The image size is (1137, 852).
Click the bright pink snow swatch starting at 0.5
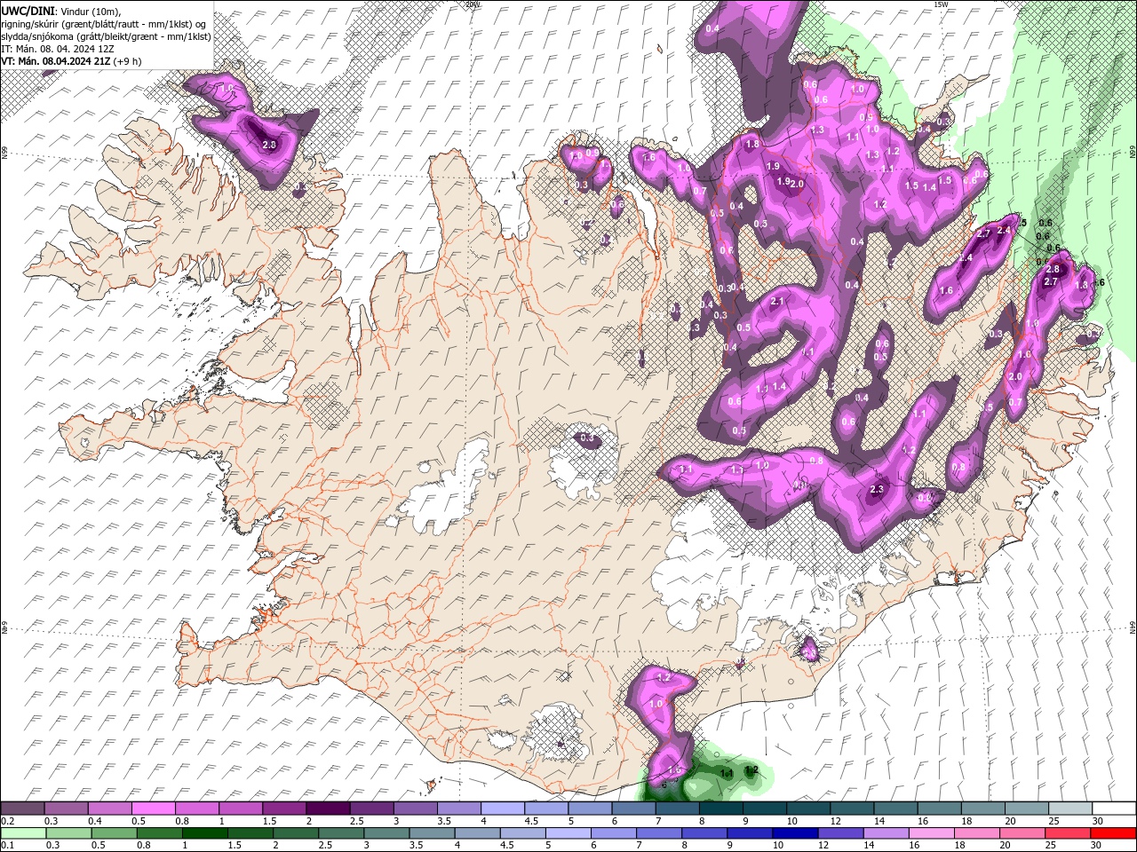(154, 809)
